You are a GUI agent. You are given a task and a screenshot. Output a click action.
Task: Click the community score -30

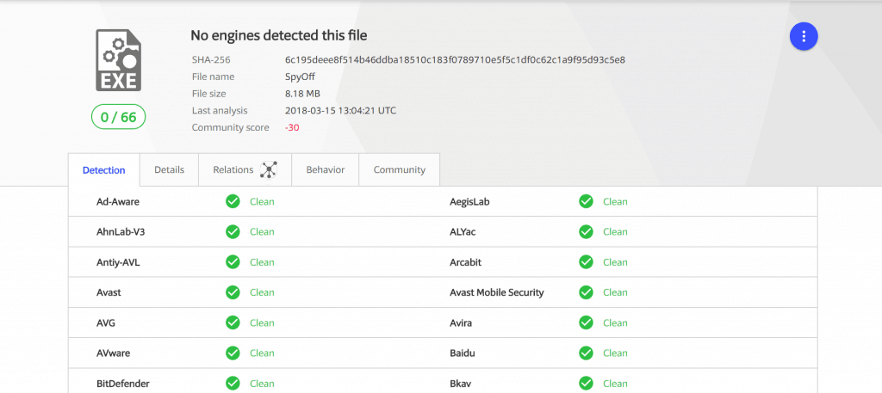coord(292,127)
